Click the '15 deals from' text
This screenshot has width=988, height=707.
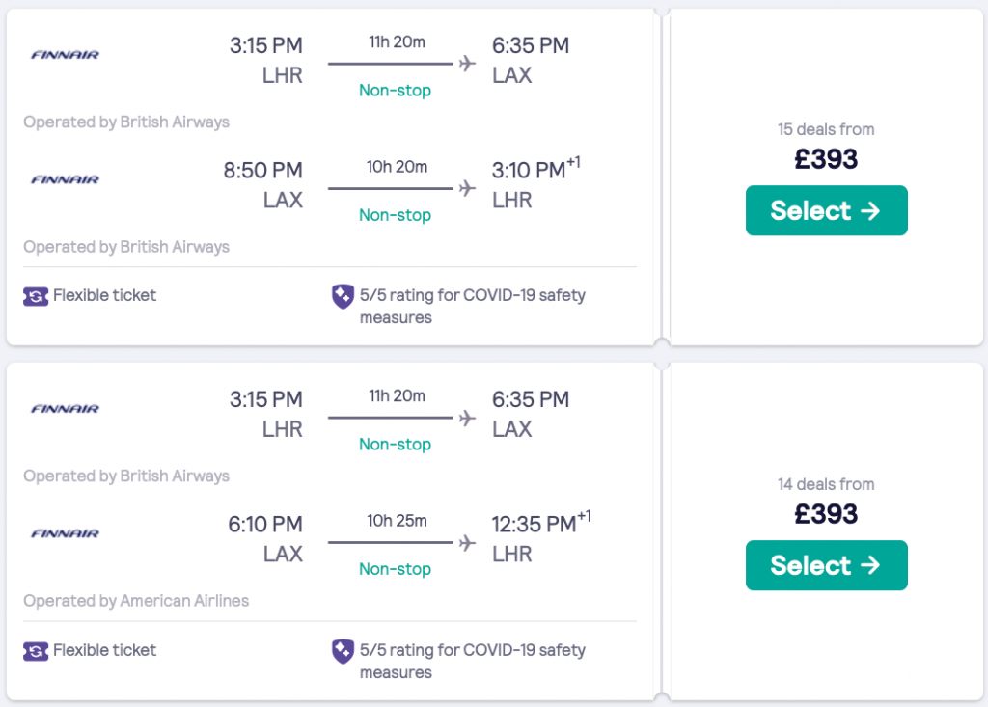(x=826, y=129)
